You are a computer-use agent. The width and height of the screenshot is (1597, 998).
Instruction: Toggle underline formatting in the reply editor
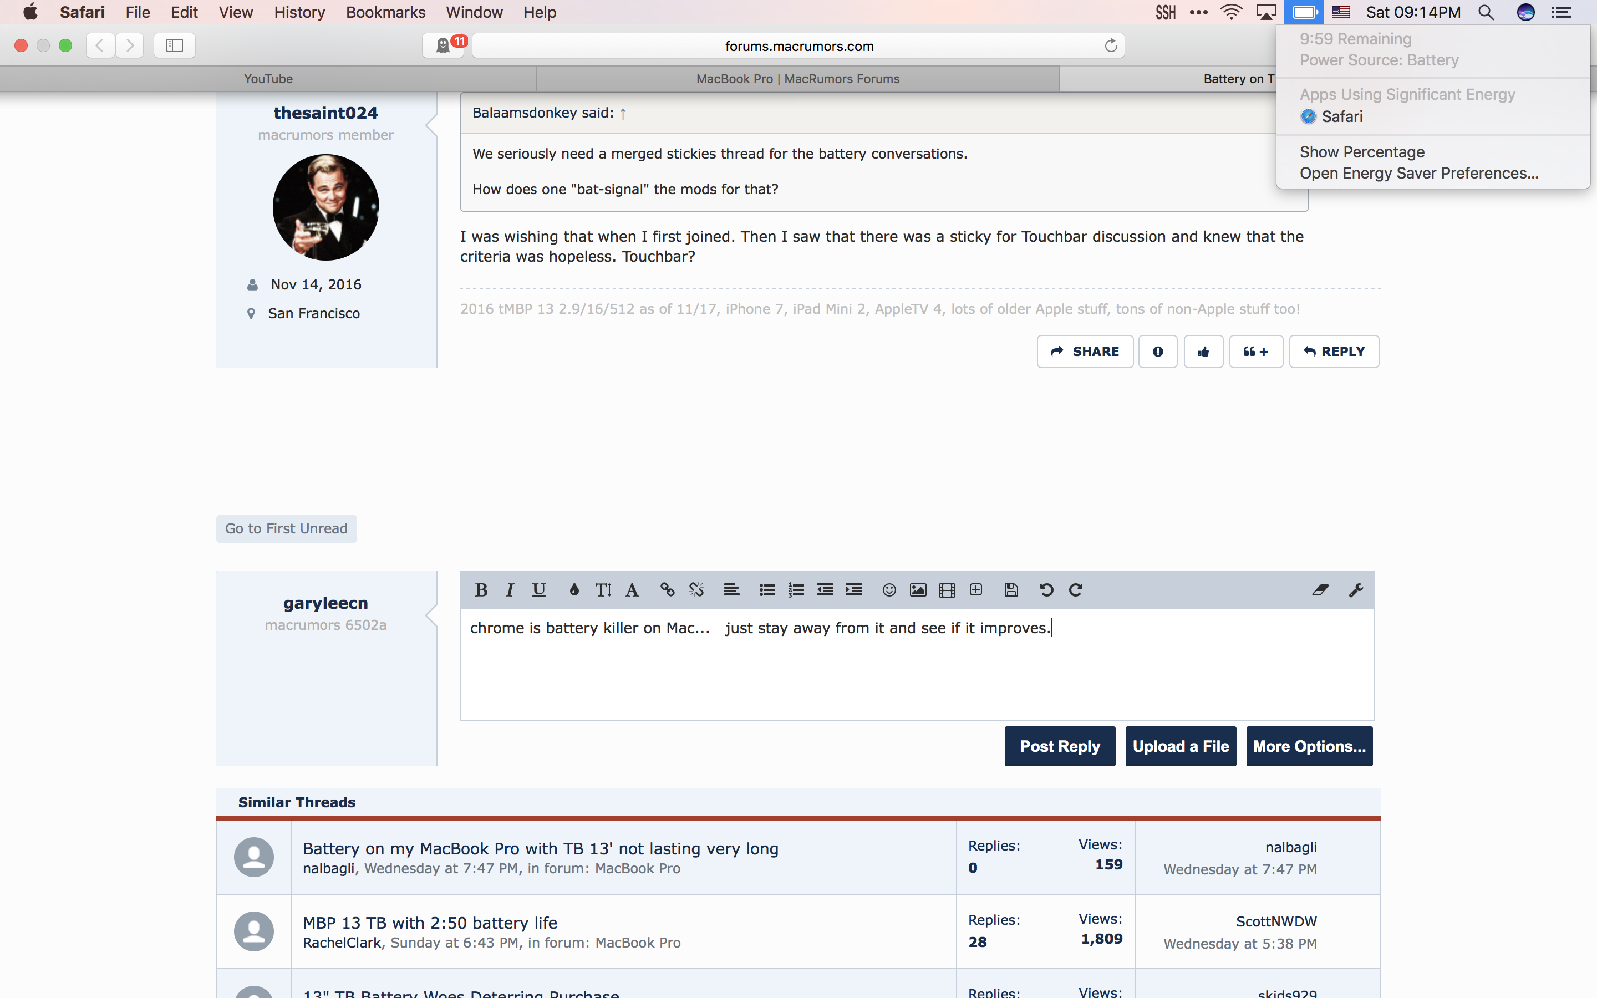538,590
